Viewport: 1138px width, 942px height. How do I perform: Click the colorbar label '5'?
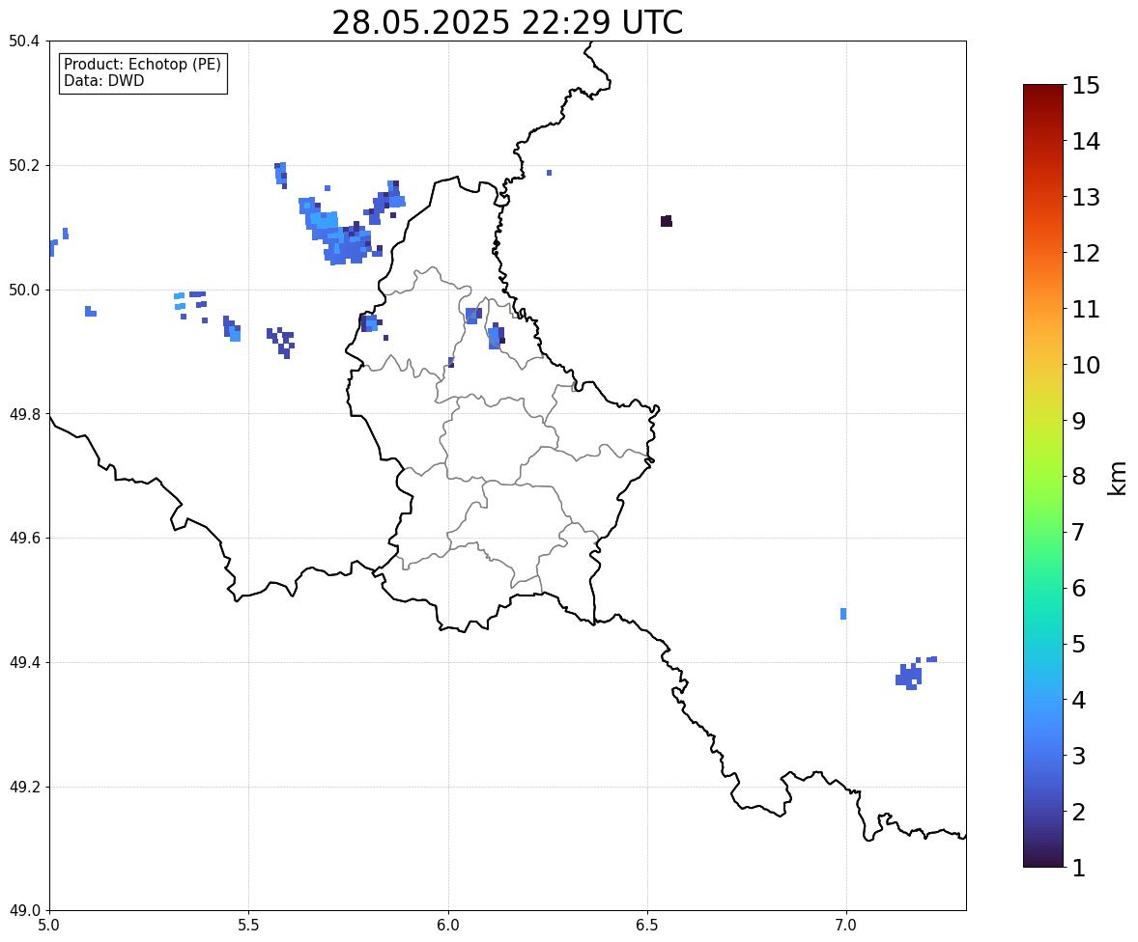pyautogui.click(x=1079, y=644)
